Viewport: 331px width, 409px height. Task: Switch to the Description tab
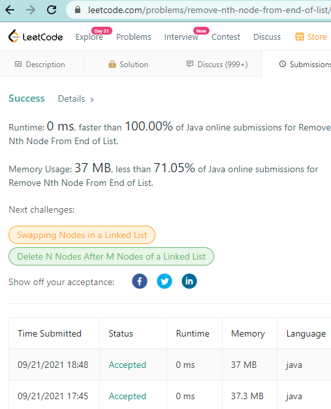click(x=40, y=64)
